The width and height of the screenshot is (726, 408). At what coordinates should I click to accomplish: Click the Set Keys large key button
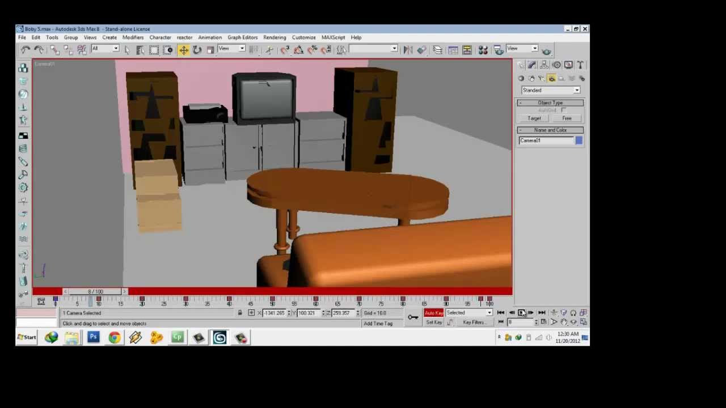(413, 317)
